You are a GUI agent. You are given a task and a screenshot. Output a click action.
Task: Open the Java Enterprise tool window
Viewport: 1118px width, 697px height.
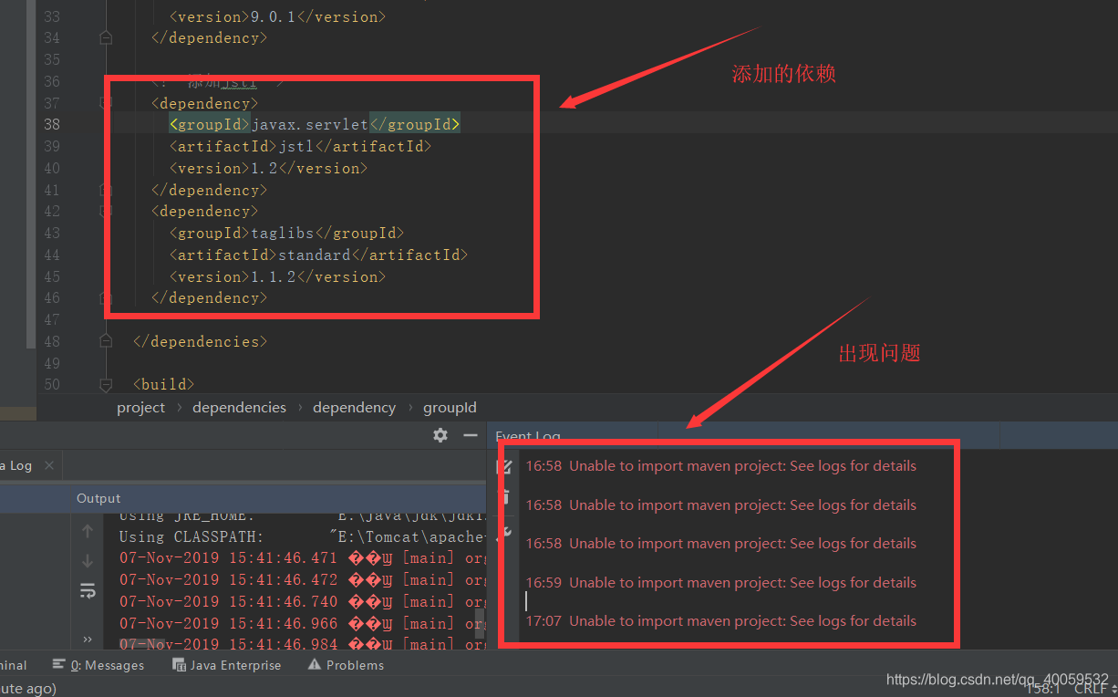pos(227,665)
